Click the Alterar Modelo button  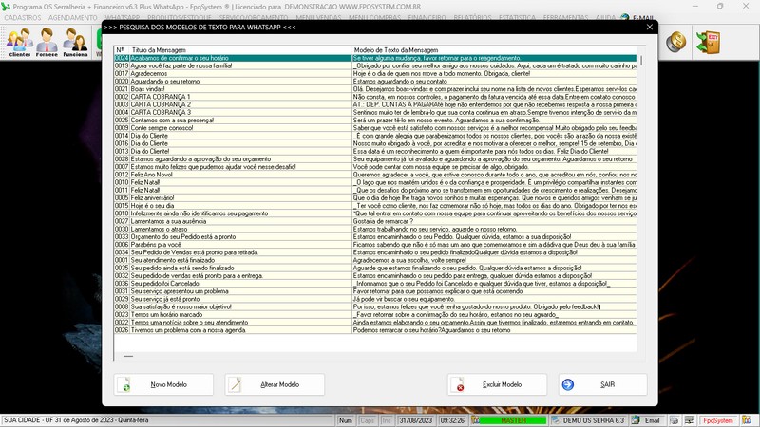[275, 384]
